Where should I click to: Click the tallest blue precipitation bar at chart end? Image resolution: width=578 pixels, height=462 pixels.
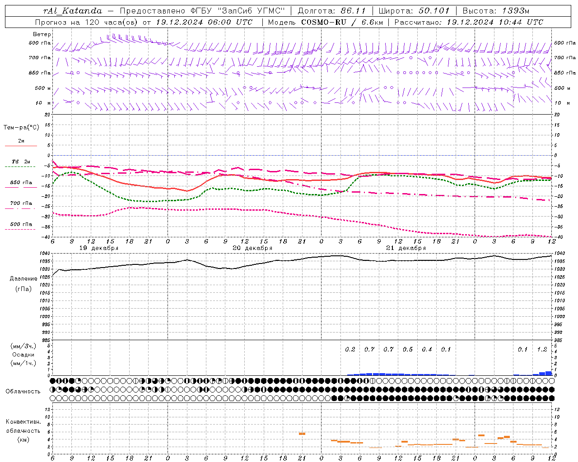point(549,373)
